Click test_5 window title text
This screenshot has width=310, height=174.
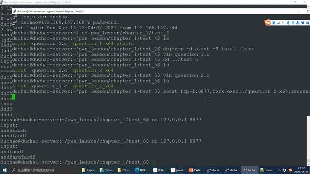50,11
